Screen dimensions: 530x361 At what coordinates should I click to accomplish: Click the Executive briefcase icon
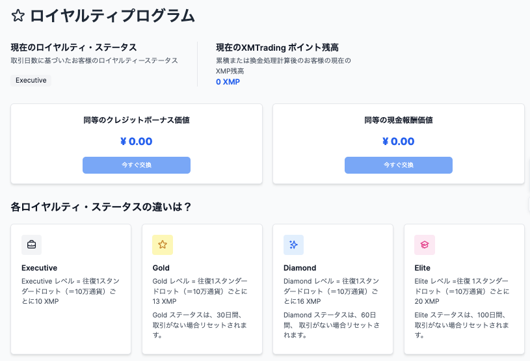pos(31,245)
